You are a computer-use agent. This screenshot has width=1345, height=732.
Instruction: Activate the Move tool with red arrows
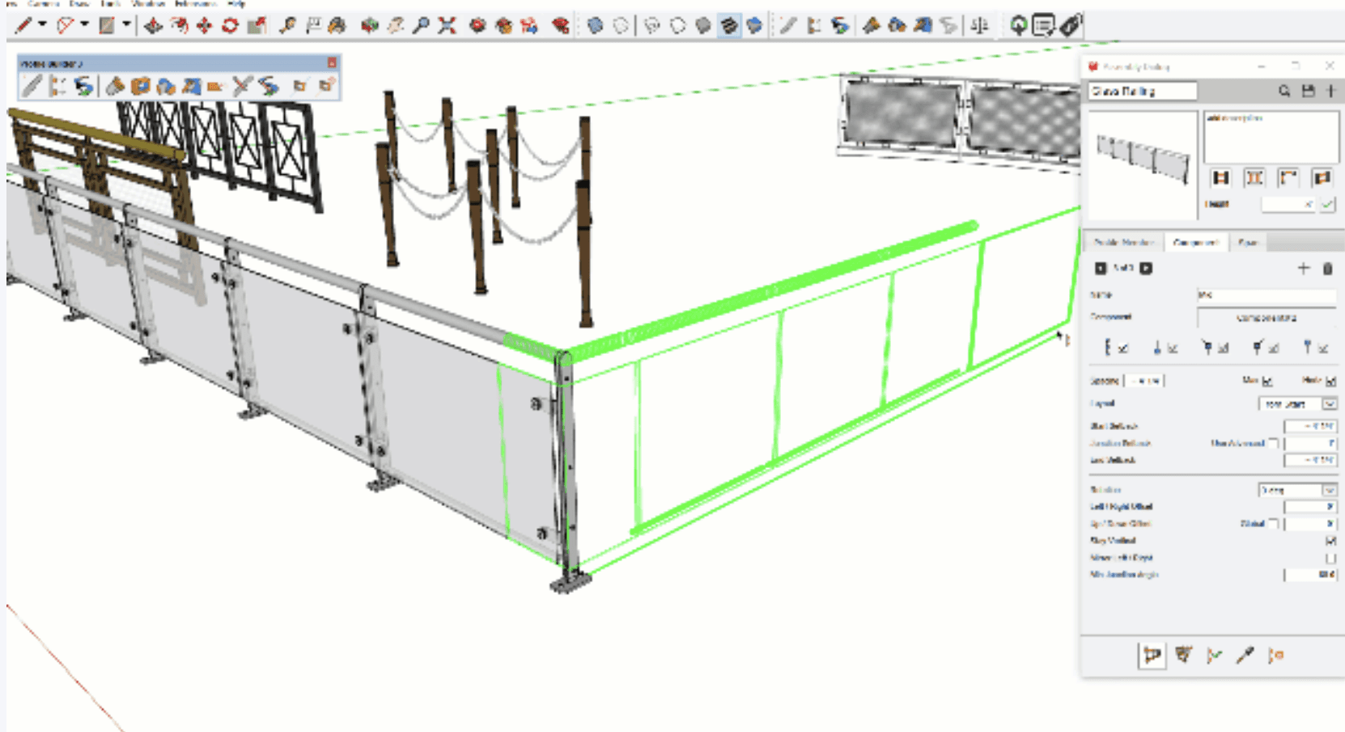(x=204, y=26)
